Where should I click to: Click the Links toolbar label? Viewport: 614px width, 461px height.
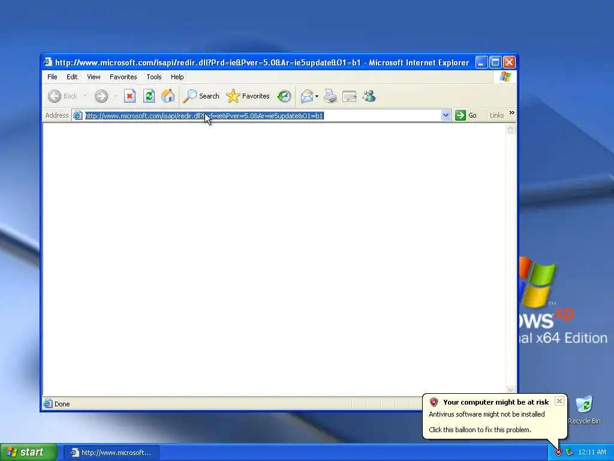click(x=496, y=115)
